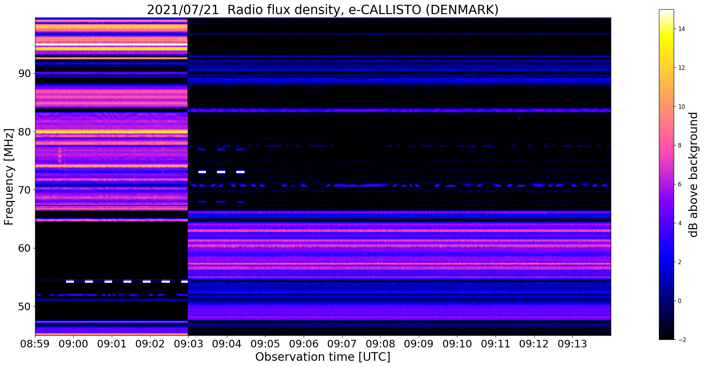Image resolution: width=704 pixels, height=367 pixels.
Task: Click the 09:03 time tick label
Action: coord(188,343)
